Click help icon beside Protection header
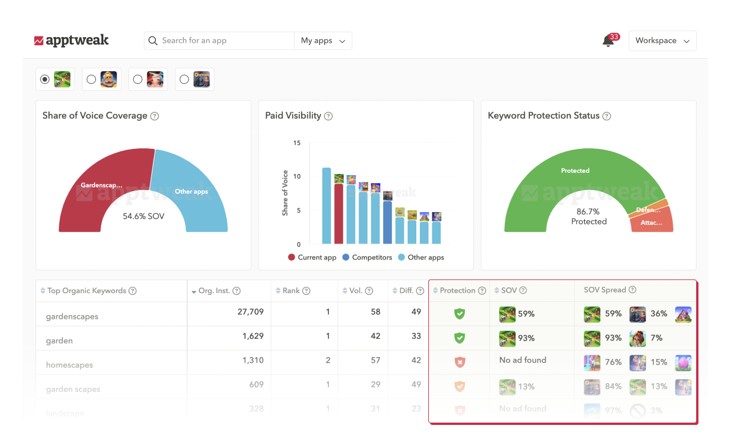The height and width of the screenshot is (446, 731). point(482,290)
